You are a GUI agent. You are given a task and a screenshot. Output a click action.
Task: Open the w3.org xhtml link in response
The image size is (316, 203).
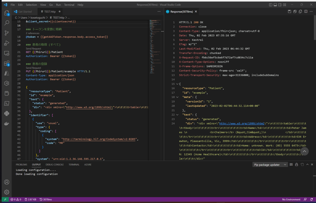tap(242, 124)
